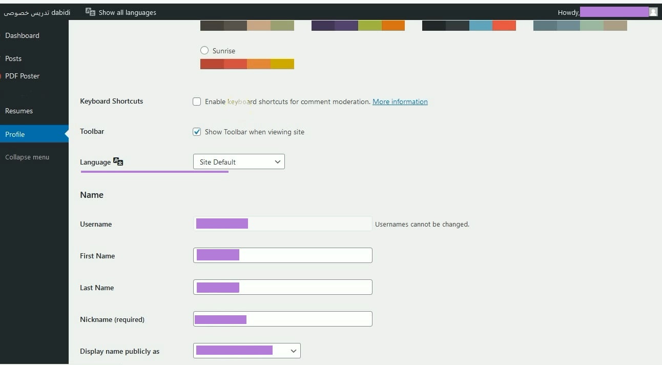The width and height of the screenshot is (662, 365).
Task: Go to Posts in the sidebar
Action: [x=13, y=58]
